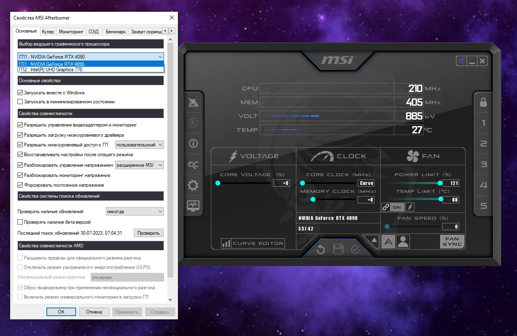Click the user-defined fan profile person icon
Viewport: 517px width, 336px height.
tap(403, 242)
